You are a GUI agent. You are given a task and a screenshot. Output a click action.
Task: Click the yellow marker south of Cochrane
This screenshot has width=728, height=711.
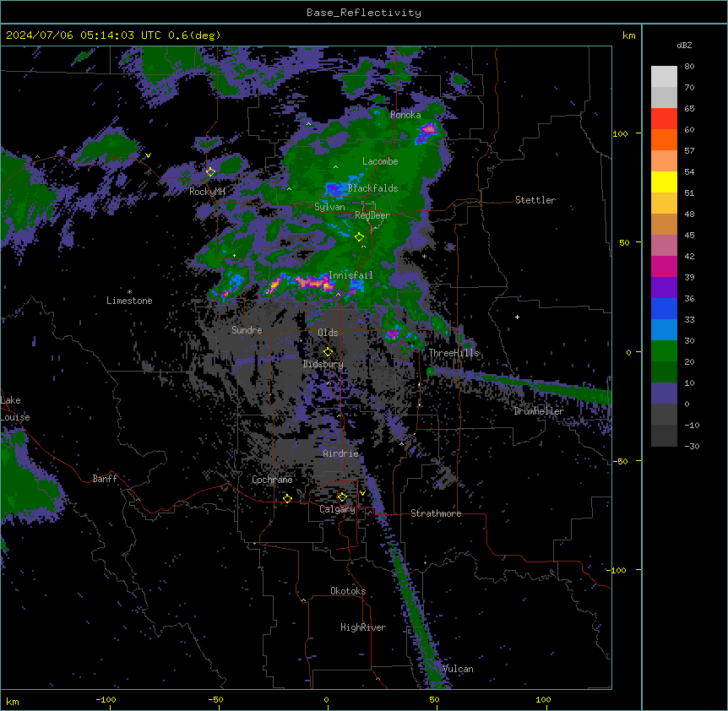(287, 499)
